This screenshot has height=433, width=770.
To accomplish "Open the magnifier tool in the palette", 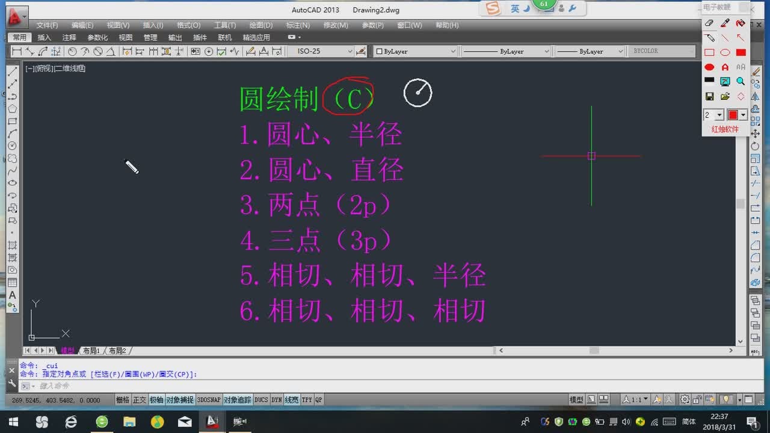I will (741, 81).
